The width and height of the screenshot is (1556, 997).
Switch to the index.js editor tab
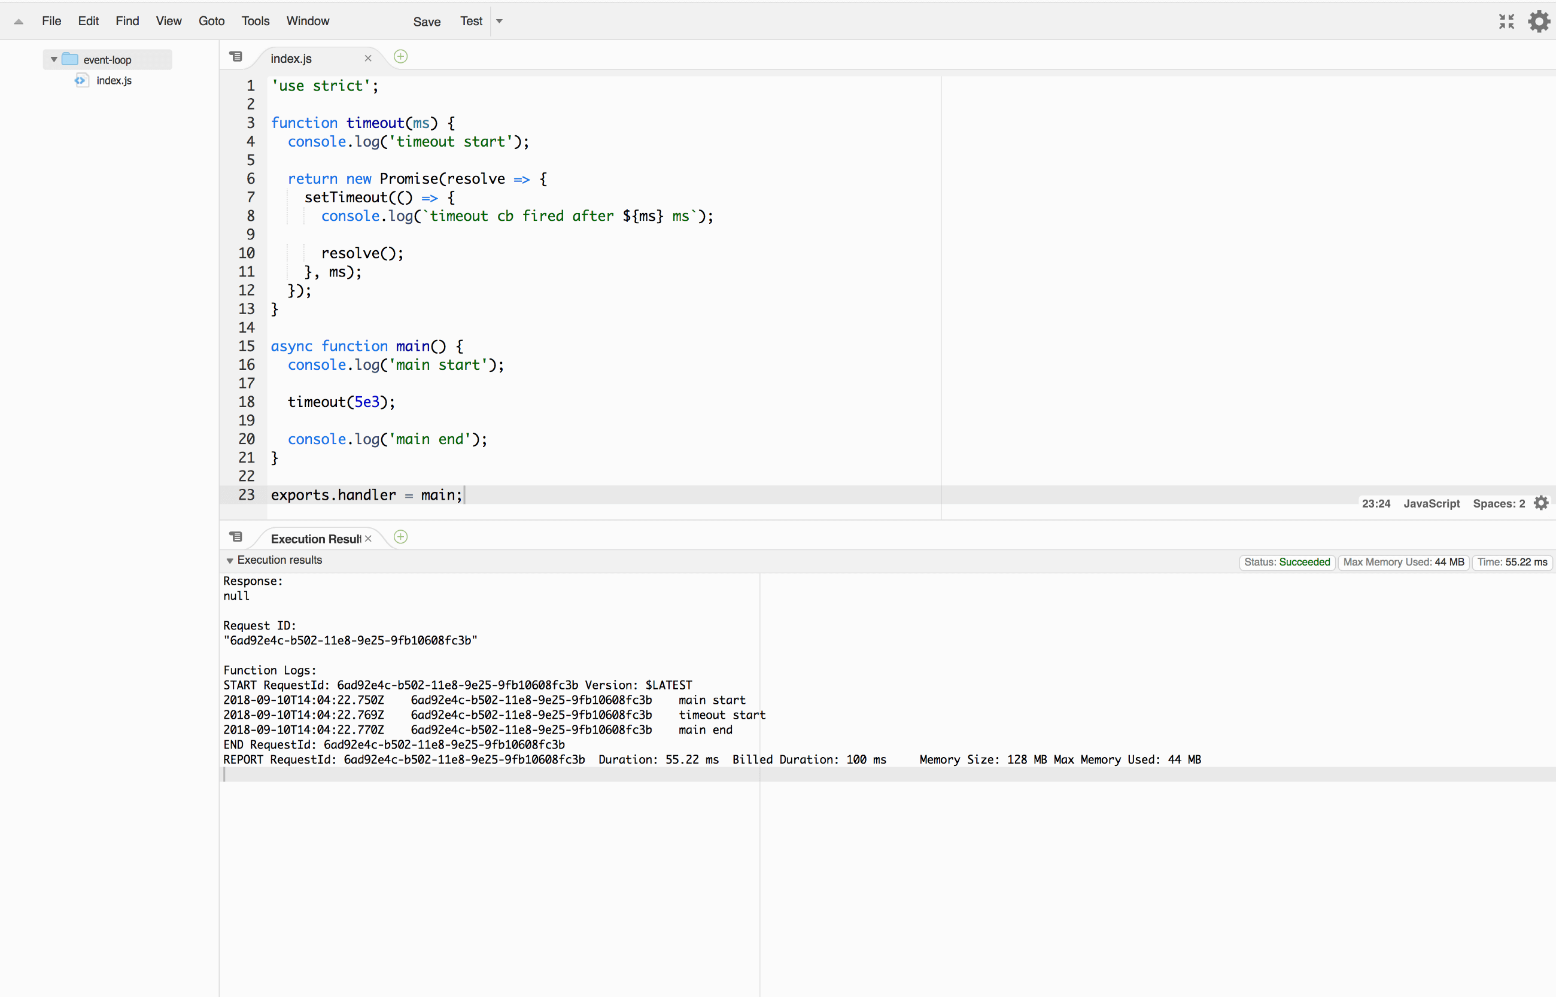tap(291, 58)
